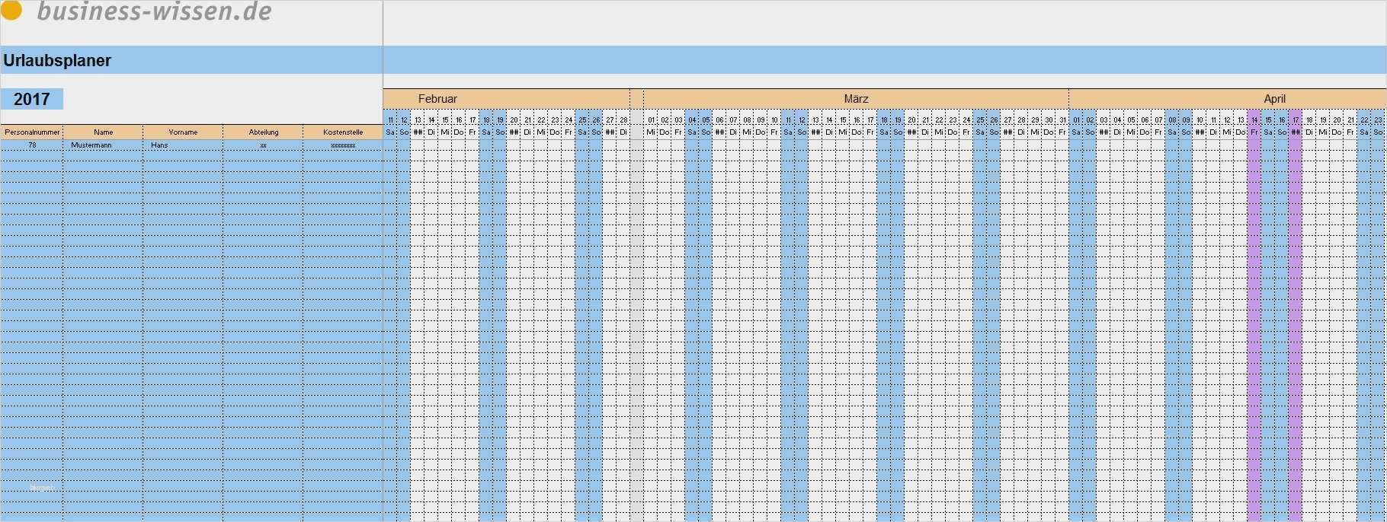
Task: Click the purple day 17 header in April
Action: [x=1296, y=120]
